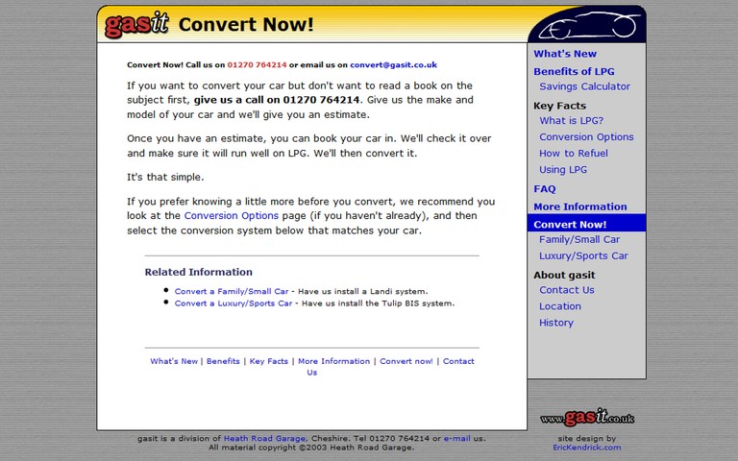Open the Location page
This screenshot has height=461, width=738.
(x=560, y=306)
